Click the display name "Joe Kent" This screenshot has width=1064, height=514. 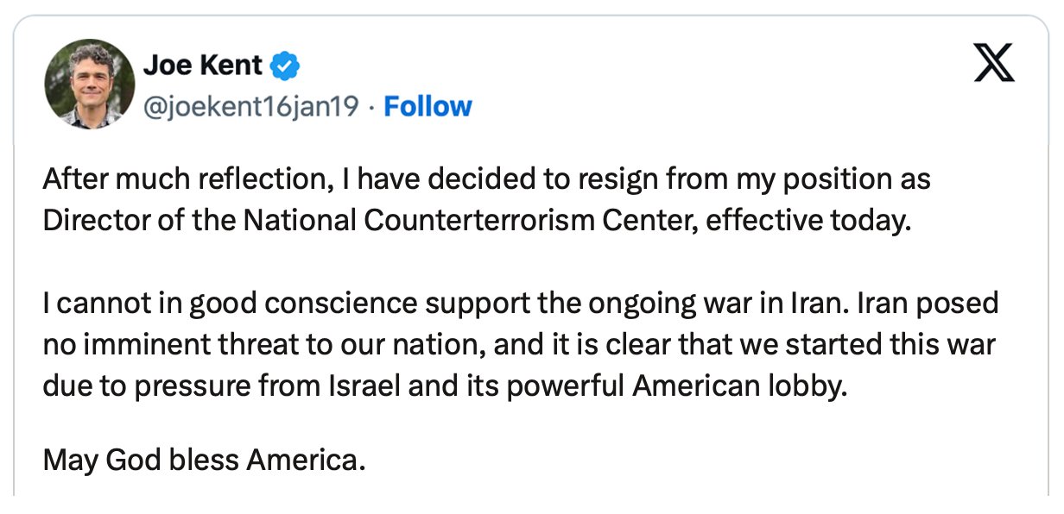pyautogui.click(x=202, y=66)
